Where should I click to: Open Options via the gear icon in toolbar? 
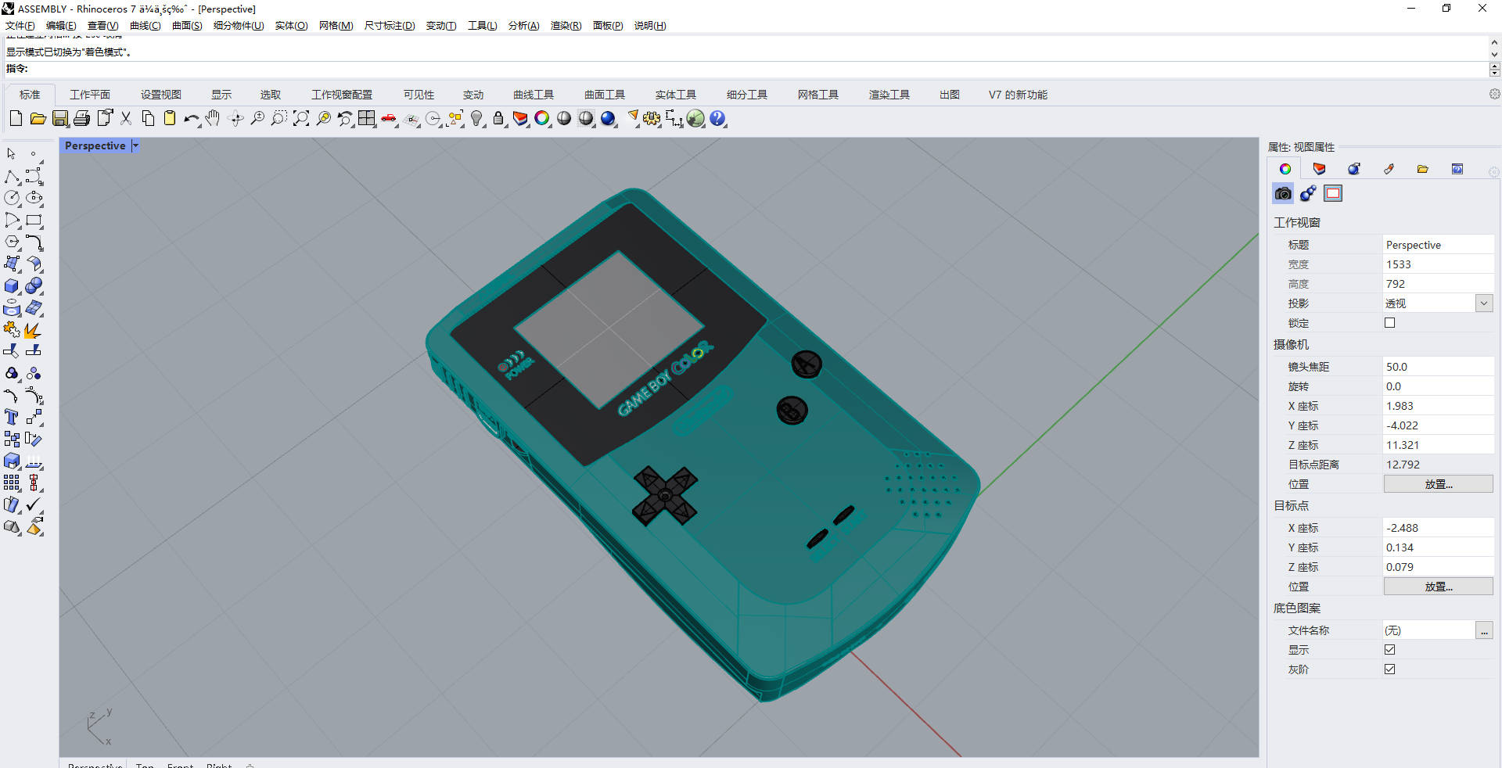(x=652, y=119)
